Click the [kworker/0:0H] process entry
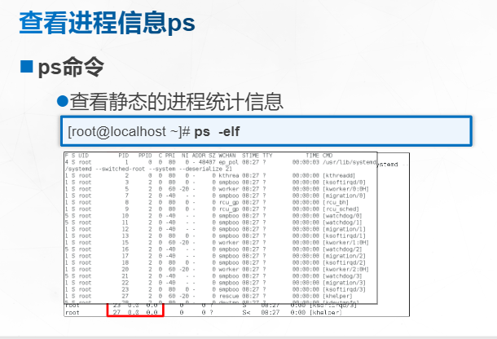Screen dimensions: 497x339 point(345,189)
